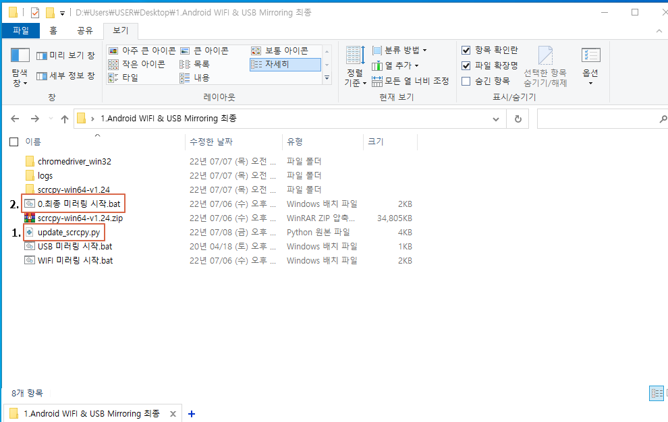Click the new folder quick access icon
Screen dimensions: 668x422
[x=51, y=13]
